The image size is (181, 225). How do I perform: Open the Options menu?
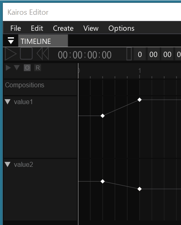point(121,28)
